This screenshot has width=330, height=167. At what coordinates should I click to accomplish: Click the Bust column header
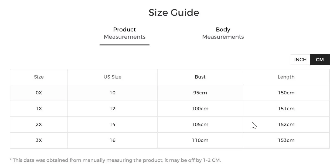(x=200, y=77)
